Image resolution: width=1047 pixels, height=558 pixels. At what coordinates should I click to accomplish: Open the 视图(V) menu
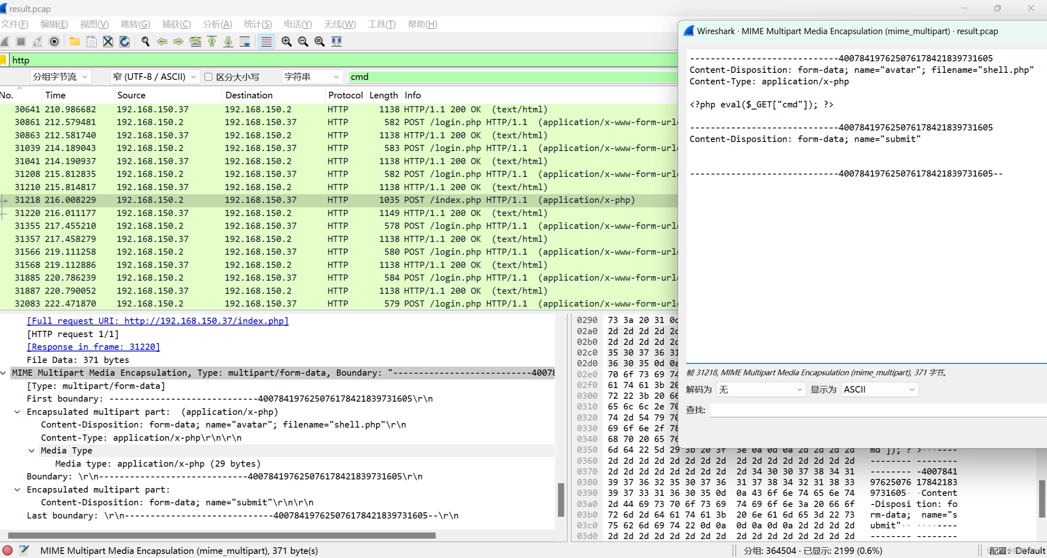[x=94, y=24]
